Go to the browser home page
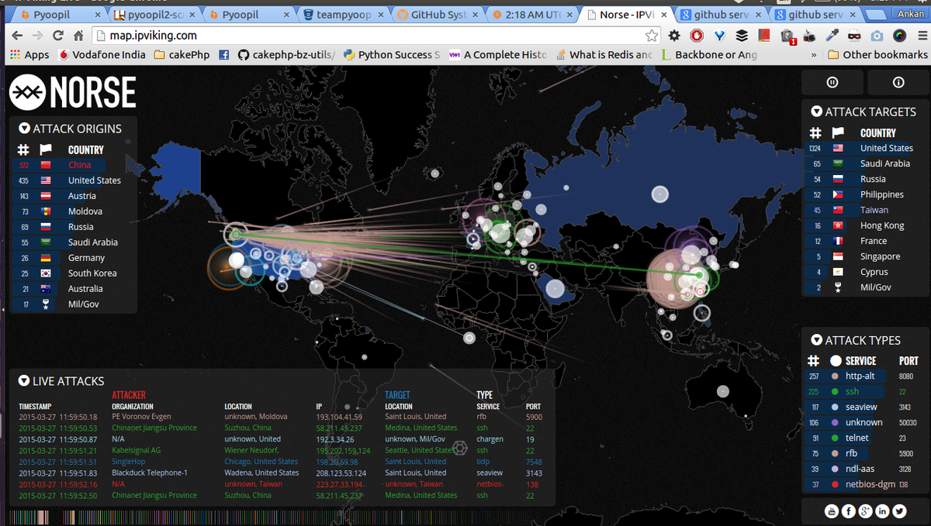This screenshot has height=526, width=931. 78,35
